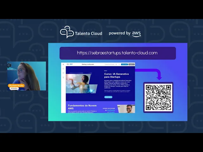203x152 pixels.
Task: Click the 'powered by' text
Action: 120,33
